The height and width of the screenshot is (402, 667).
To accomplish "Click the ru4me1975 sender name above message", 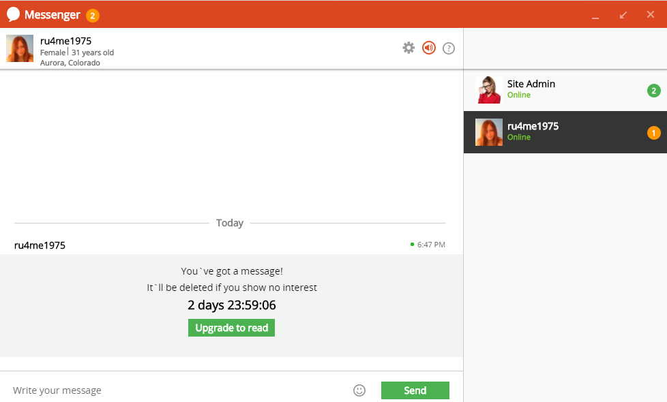I will click(40, 245).
